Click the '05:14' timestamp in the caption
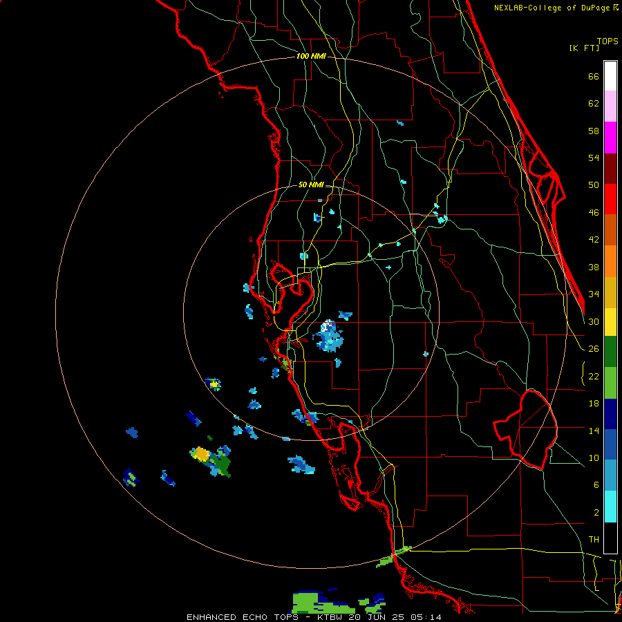The height and width of the screenshot is (622, 622). [x=426, y=617]
